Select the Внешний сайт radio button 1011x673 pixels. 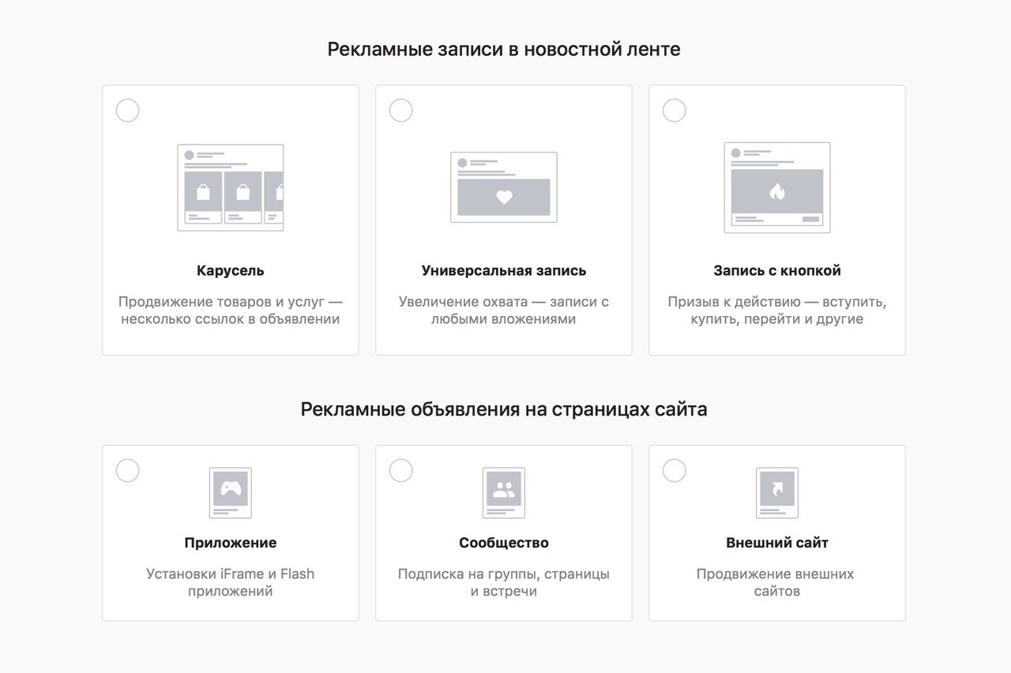pos(675,471)
